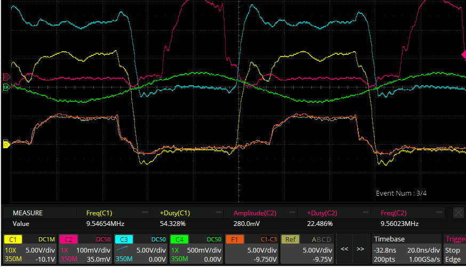The image size is (466, 267).
Task: Click the MEASURE panel header label
Action: pos(27,213)
